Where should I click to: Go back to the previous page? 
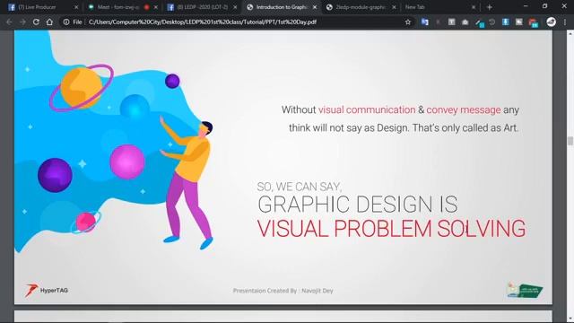9,22
